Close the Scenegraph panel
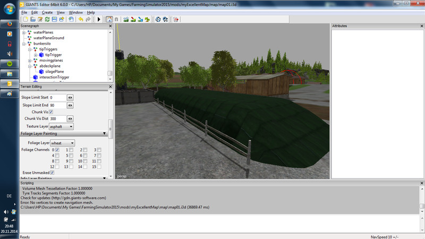 point(110,26)
